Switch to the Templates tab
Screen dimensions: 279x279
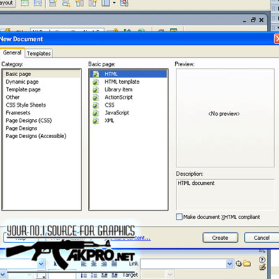39,54
